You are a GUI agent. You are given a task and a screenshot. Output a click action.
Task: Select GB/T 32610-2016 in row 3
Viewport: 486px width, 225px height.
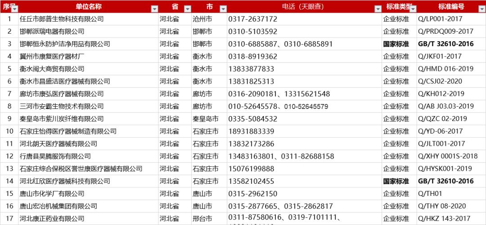[451, 44]
